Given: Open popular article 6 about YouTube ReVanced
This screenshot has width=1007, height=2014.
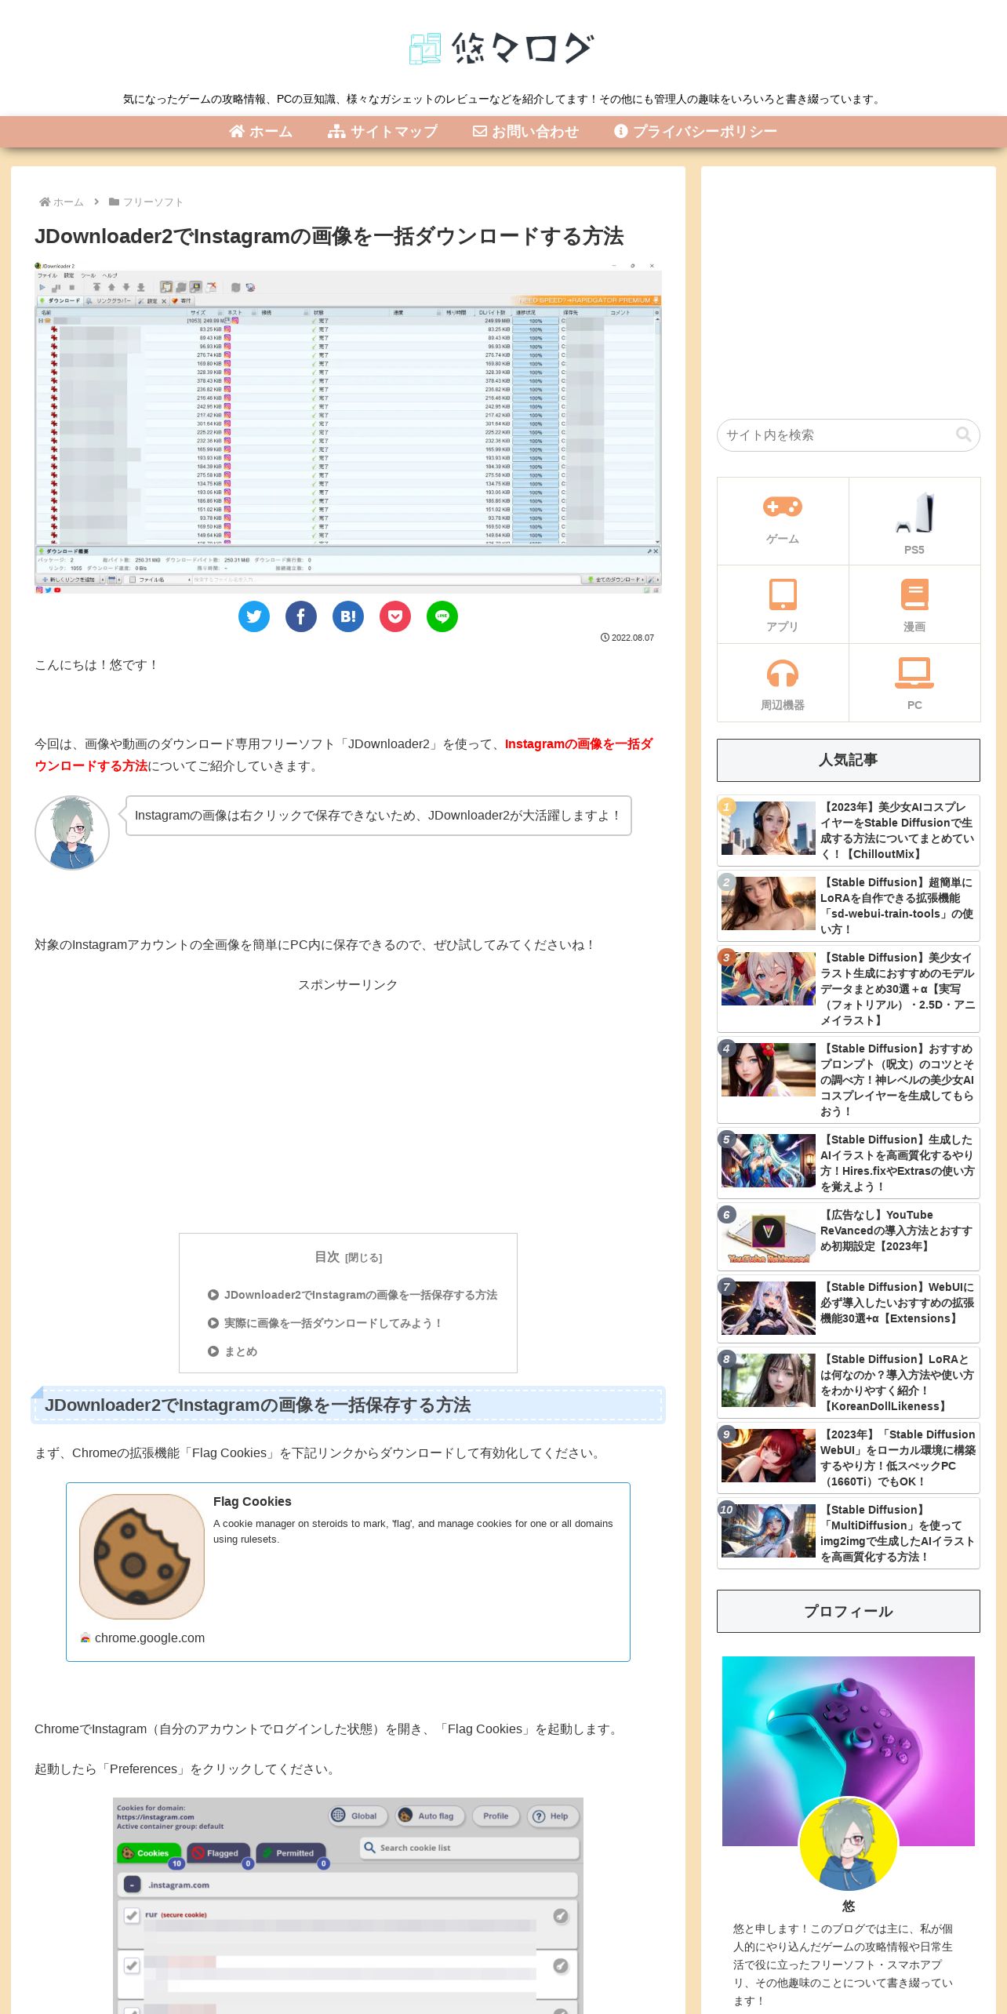Looking at the screenshot, I should 849,1237.
